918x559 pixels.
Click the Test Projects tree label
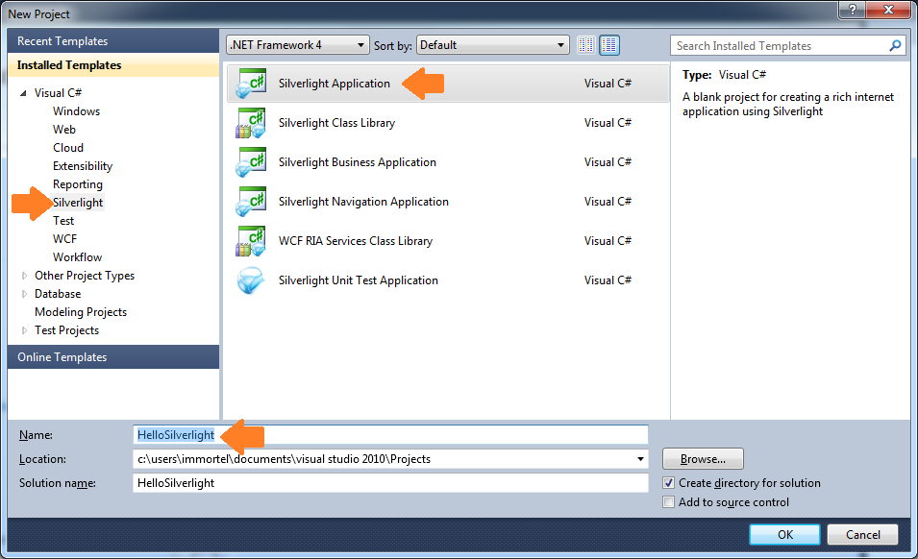click(66, 330)
